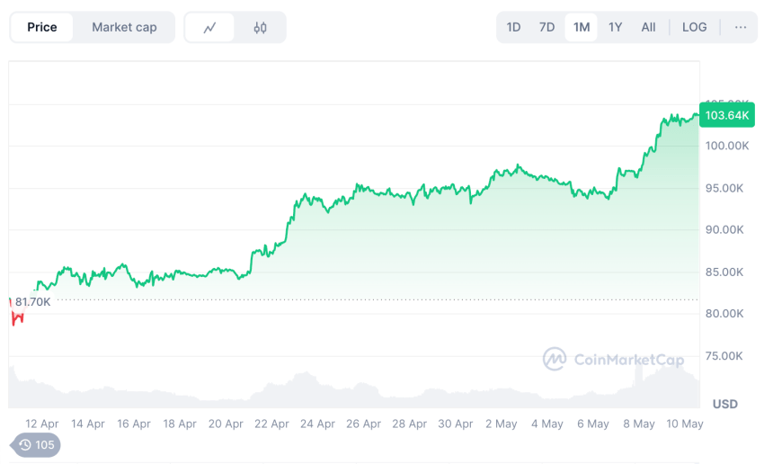
Task: Click the 2 May date marker
Action: [502, 424]
